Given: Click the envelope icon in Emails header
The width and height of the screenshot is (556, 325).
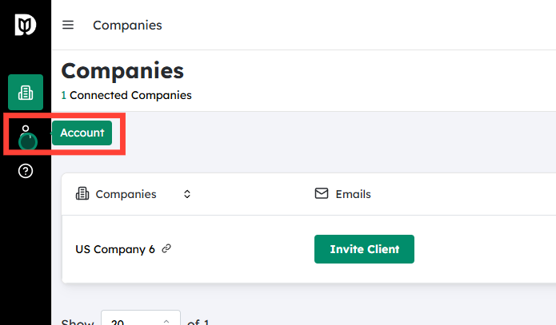Looking at the screenshot, I should click(322, 194).
